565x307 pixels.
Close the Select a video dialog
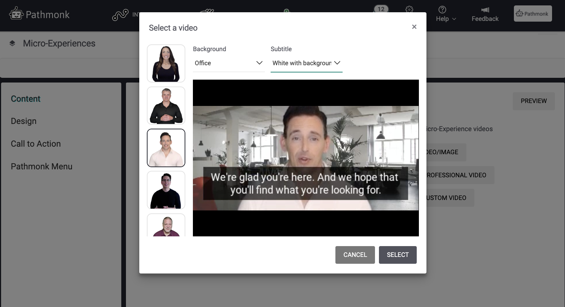tap(414, 27)
